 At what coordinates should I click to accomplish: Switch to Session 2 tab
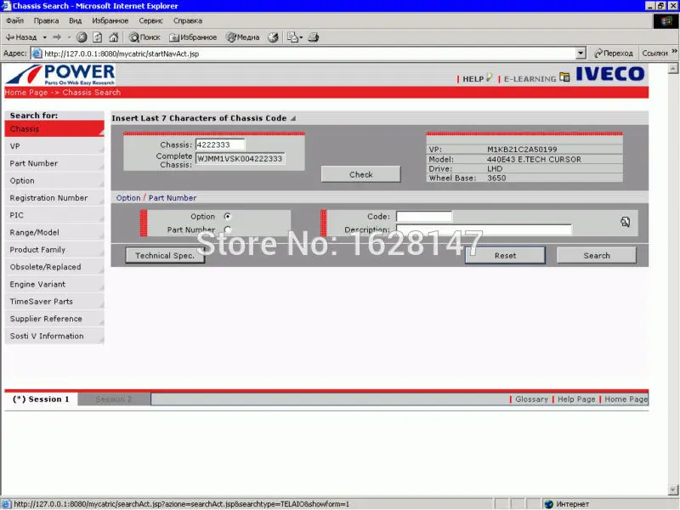114,399
